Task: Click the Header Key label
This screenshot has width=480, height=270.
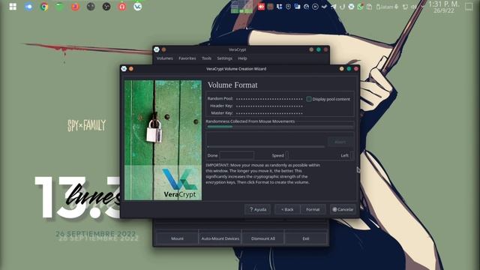Action: [x=221, y=106]
